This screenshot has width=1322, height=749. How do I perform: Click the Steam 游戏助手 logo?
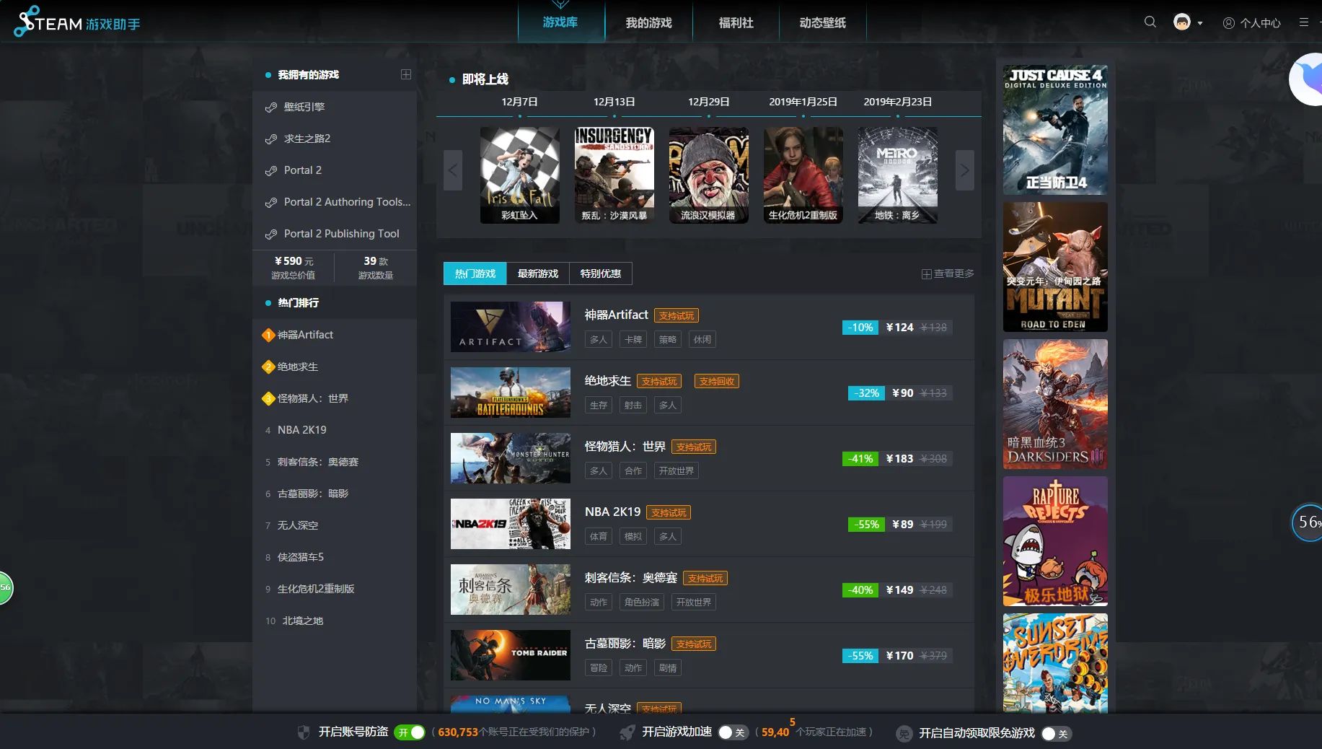[x=76, y=22]
